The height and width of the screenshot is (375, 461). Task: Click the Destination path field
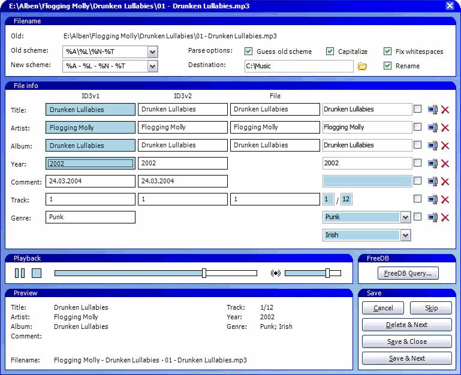[x=299, y=66]
